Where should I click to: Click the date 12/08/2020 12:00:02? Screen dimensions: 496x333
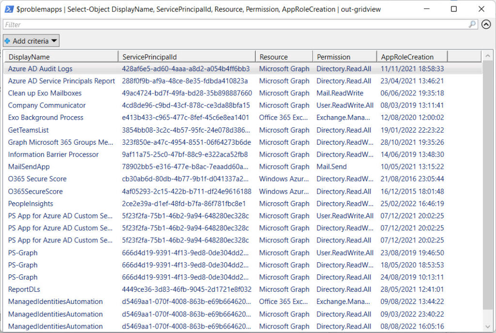412,118
